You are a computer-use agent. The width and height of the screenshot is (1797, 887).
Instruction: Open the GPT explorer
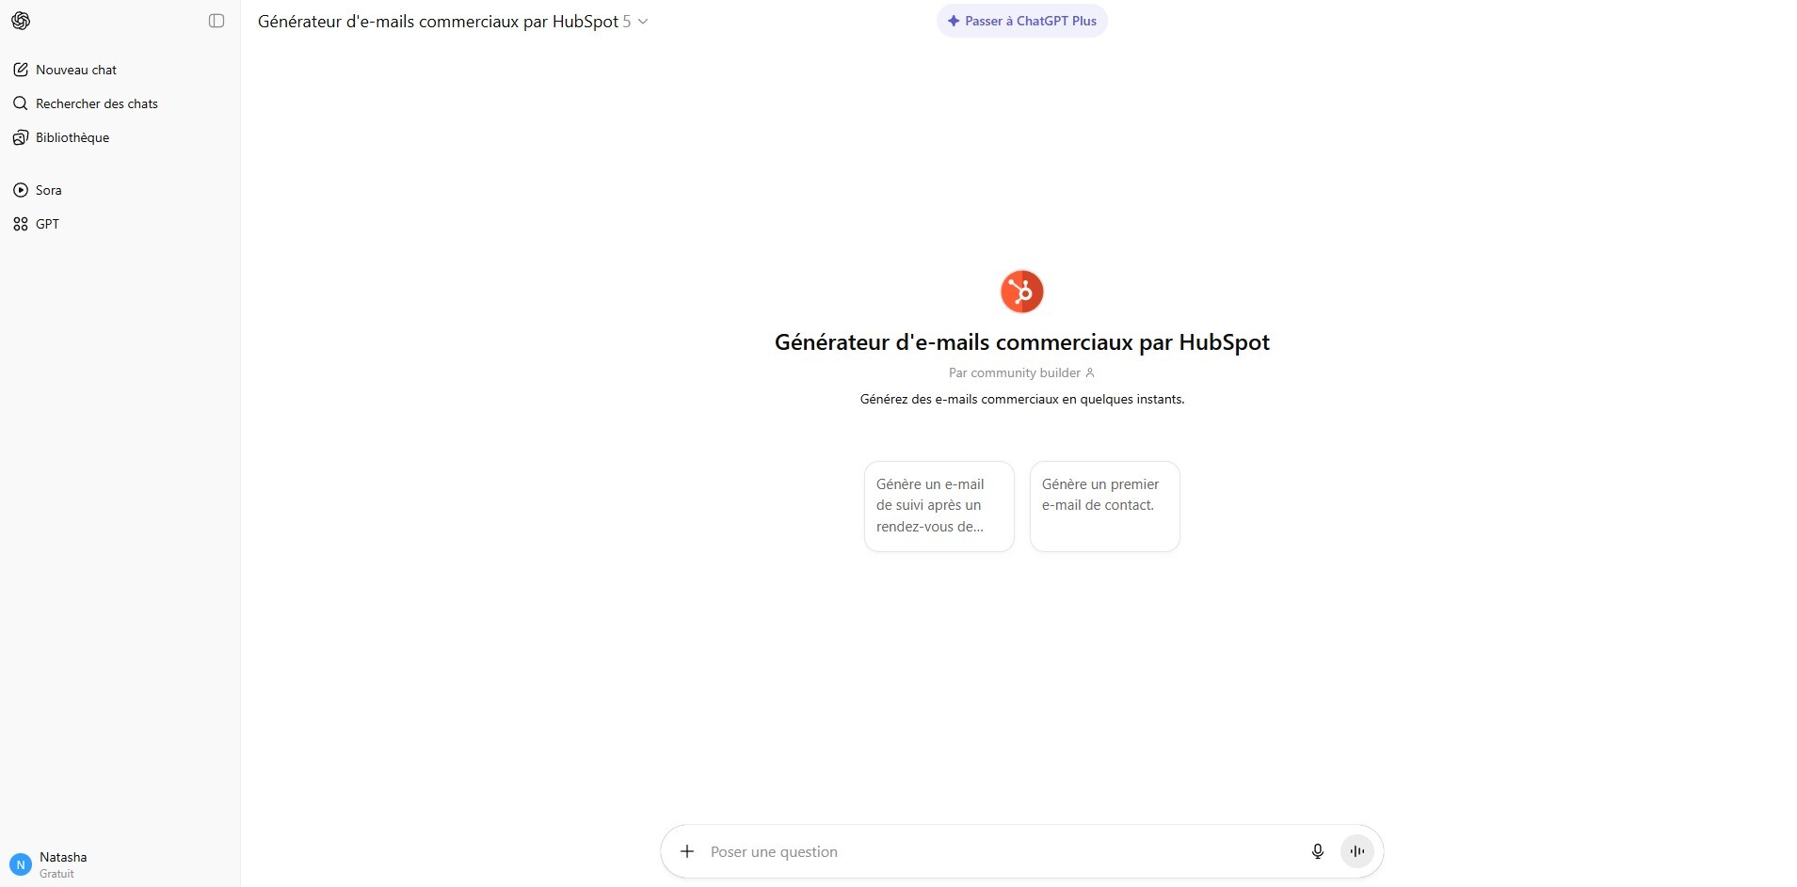click(x=120, y=224)
